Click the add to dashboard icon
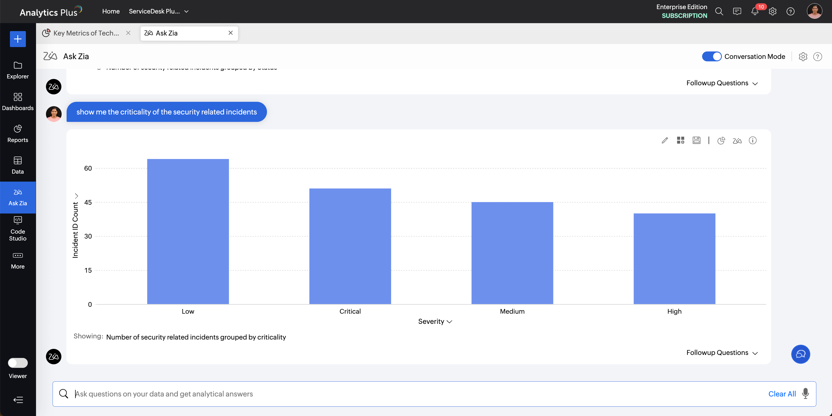Screen dimensions: 832x416 (680, 141)
